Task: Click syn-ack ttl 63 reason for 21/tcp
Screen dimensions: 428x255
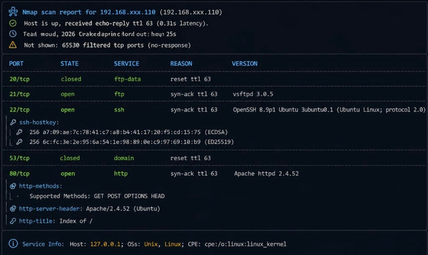Action: click(194, 94)
